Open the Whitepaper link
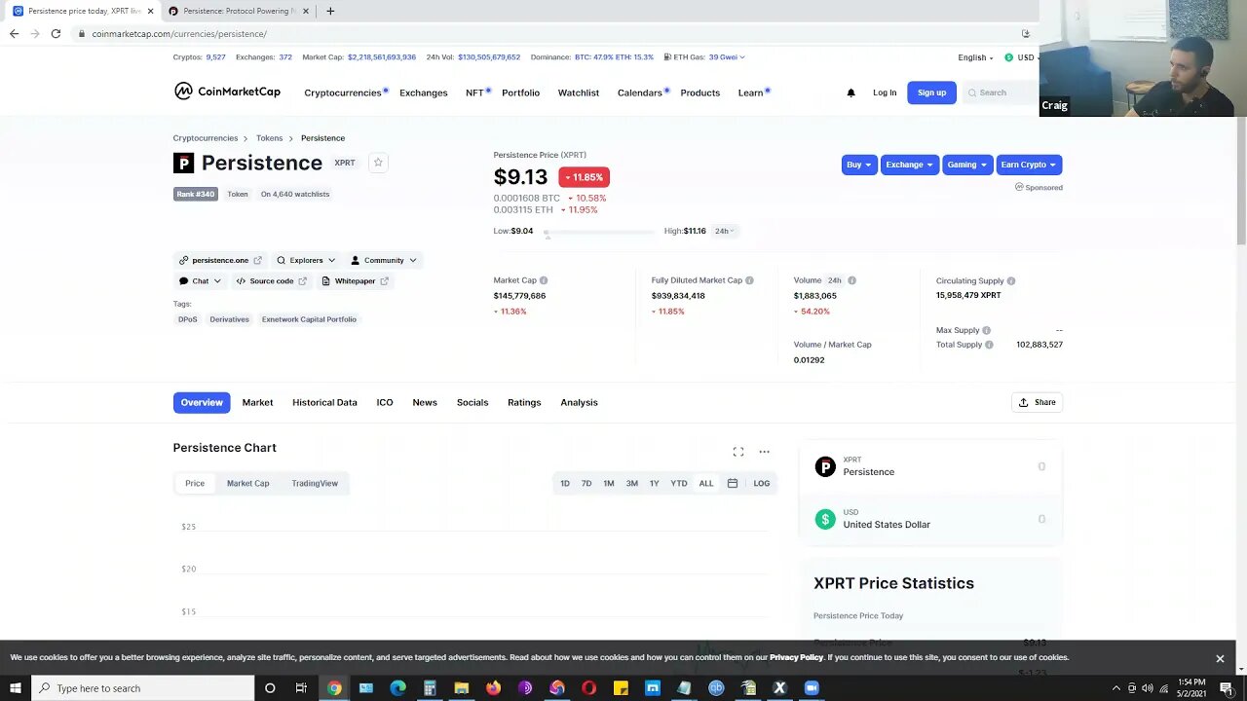The height and width of the screenshot is (701, 1247). [355, 280]
